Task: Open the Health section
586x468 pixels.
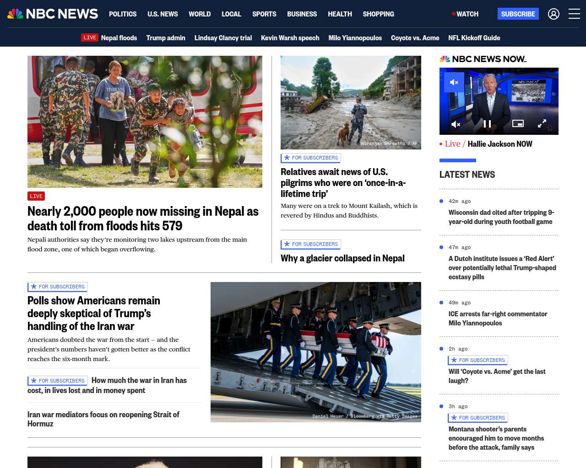Action: 340,14
